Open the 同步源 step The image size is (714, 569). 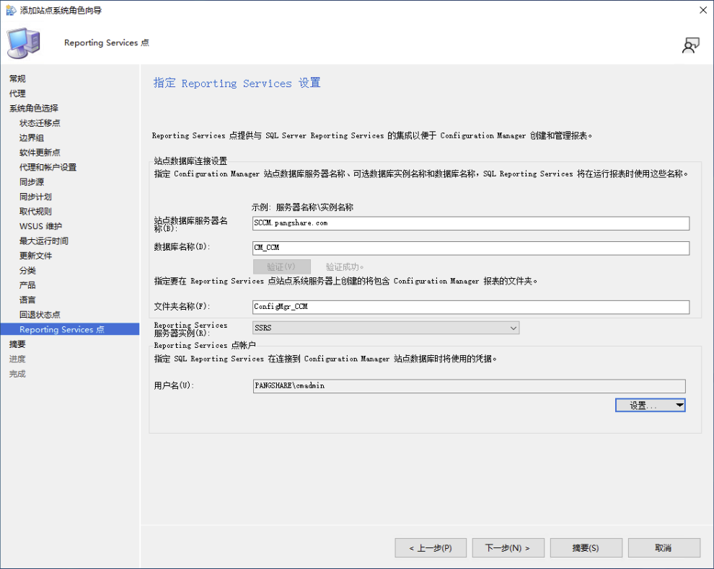(32, 182)
